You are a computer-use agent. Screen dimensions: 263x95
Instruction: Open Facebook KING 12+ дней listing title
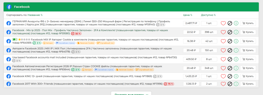82,76
